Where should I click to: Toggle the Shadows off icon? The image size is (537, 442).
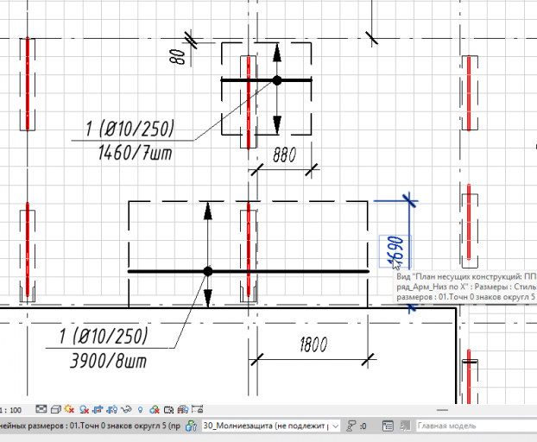click(x=84, y=409)
